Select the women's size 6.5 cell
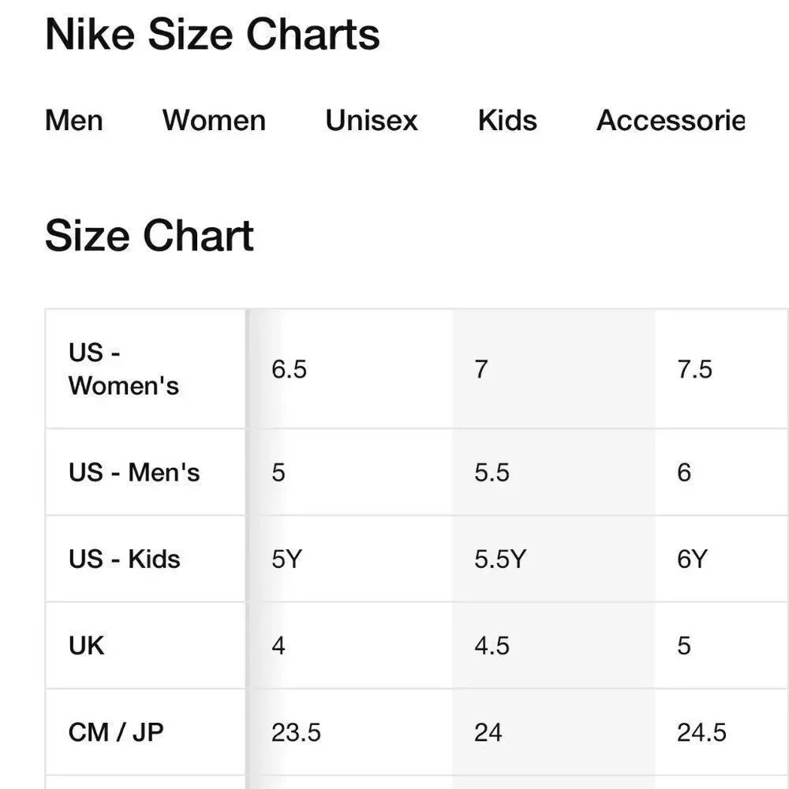The height and width of the screenshot is (789, 789). tap(351, 368)
